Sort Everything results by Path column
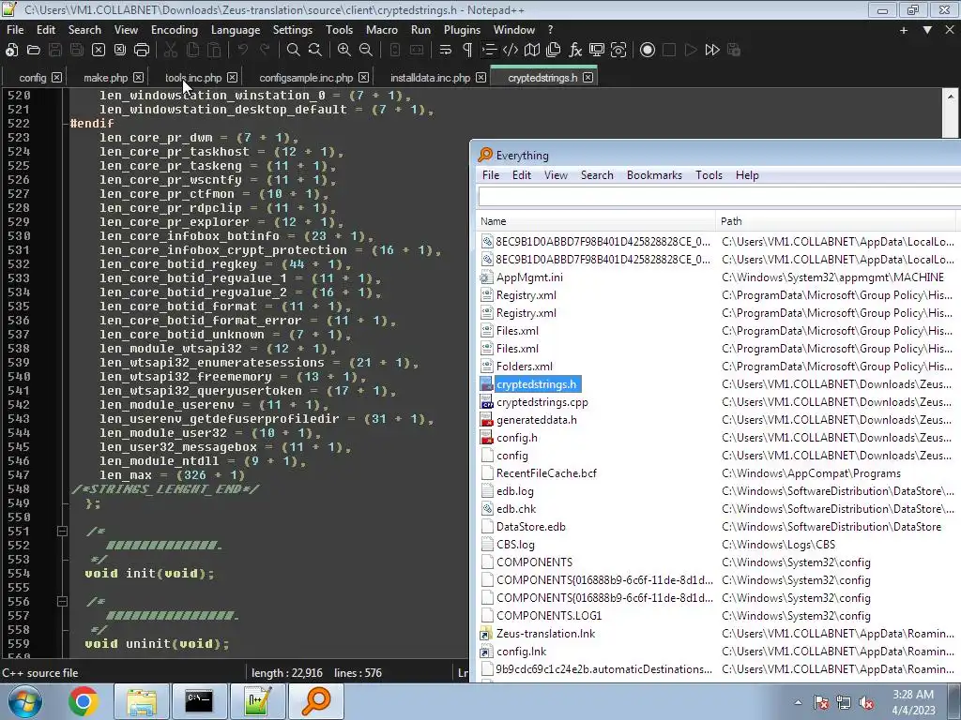This screenshot has height=720, width=961. (836, 221)
